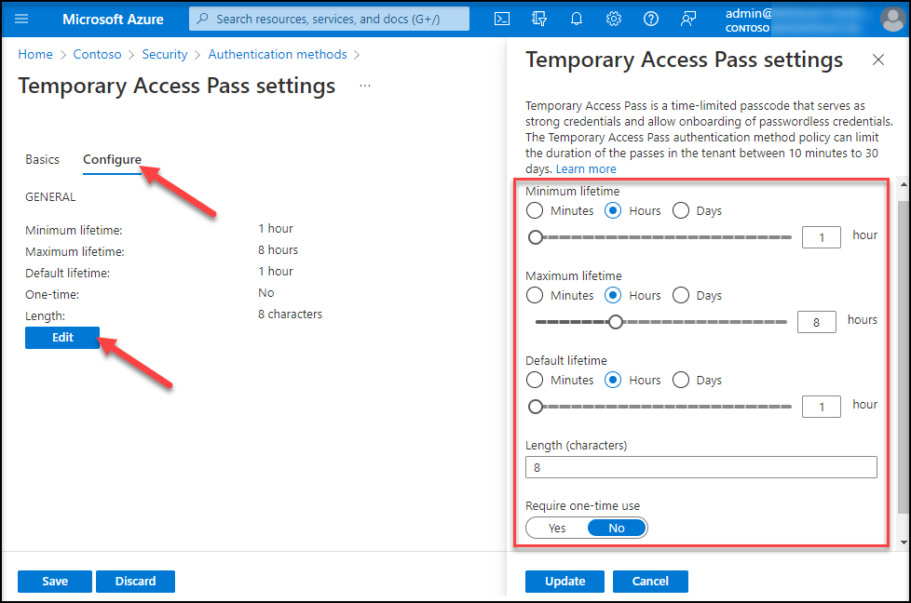Click the Update button
This screenshot has height=603, width=911.
(564, 581)
